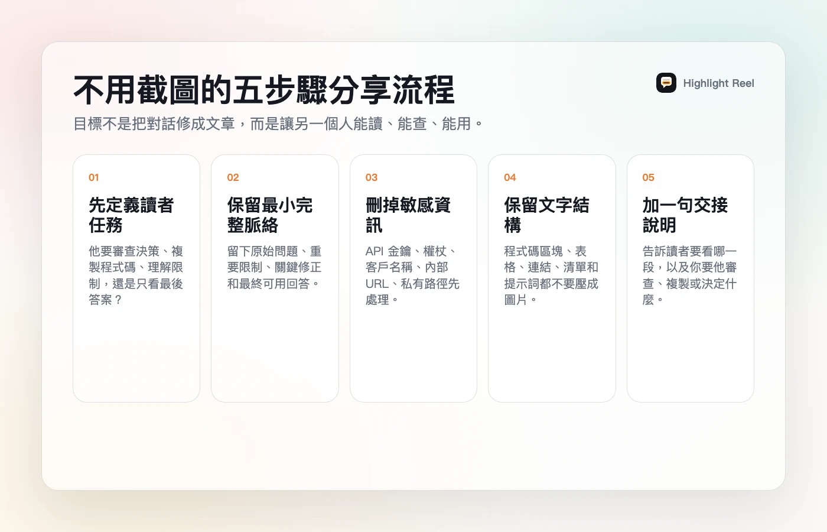827x532 pixels.
Task: Click the description starting 告訴讀者要看哪一段
Action: (x=690, y=275)
